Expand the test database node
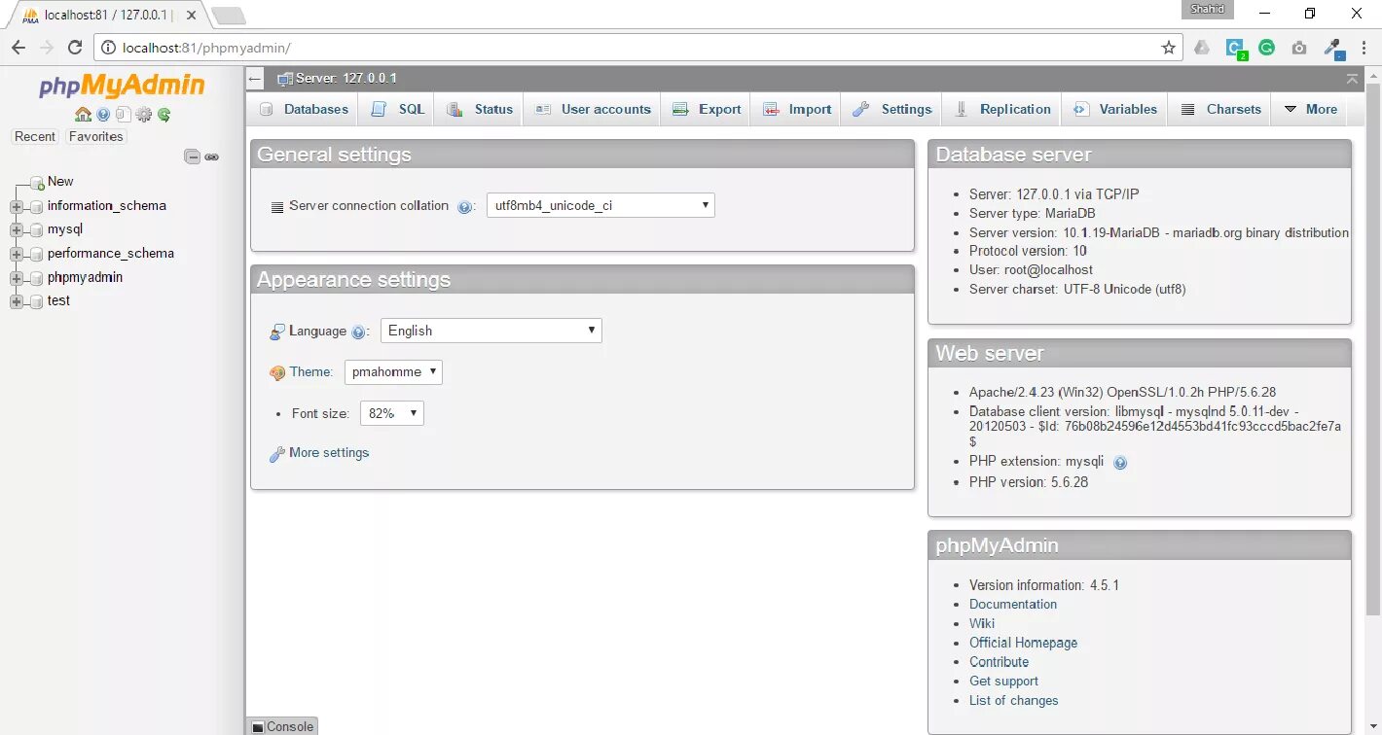Viewport: 1382px width, 735px height. (17, 301)
